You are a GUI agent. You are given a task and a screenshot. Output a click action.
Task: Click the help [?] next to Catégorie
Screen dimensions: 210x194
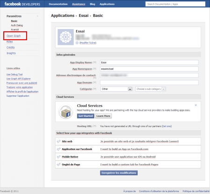click(x=95, y=89)
